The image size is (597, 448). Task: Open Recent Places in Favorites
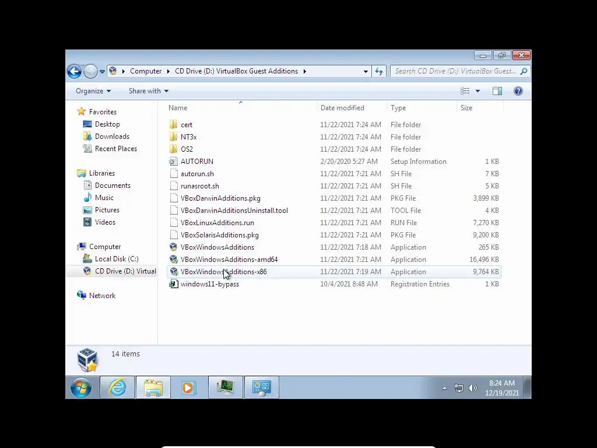point(116,149)
